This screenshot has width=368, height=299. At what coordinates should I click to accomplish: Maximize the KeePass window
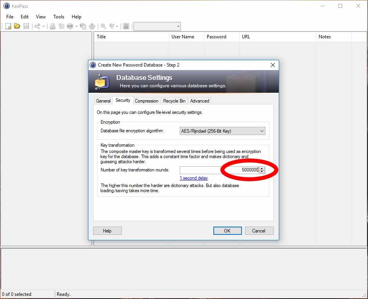click(x=340, y=6)
